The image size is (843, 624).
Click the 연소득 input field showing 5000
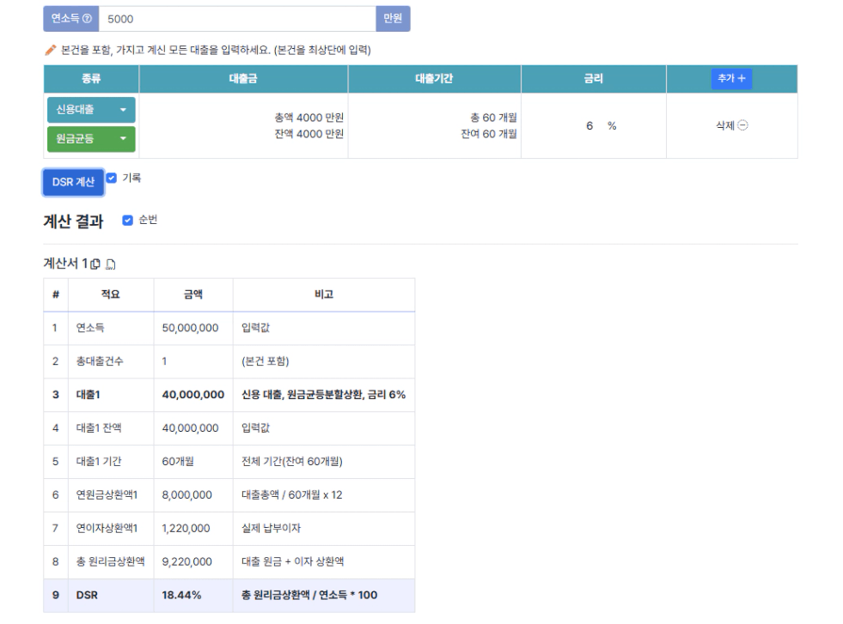[x=237, y=18]
